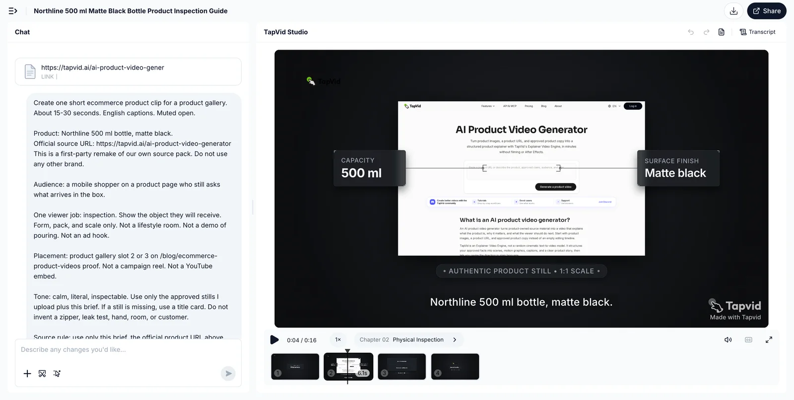Click the 0:04 / 0:16 time display
The height and width of the screenshot is (400, 794).
302,340
